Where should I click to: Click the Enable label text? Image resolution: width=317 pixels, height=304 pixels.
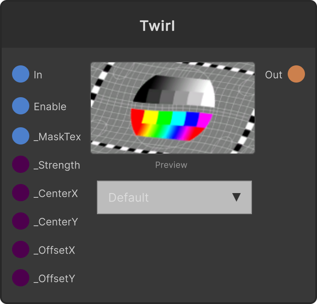click(x=50, y=107)
